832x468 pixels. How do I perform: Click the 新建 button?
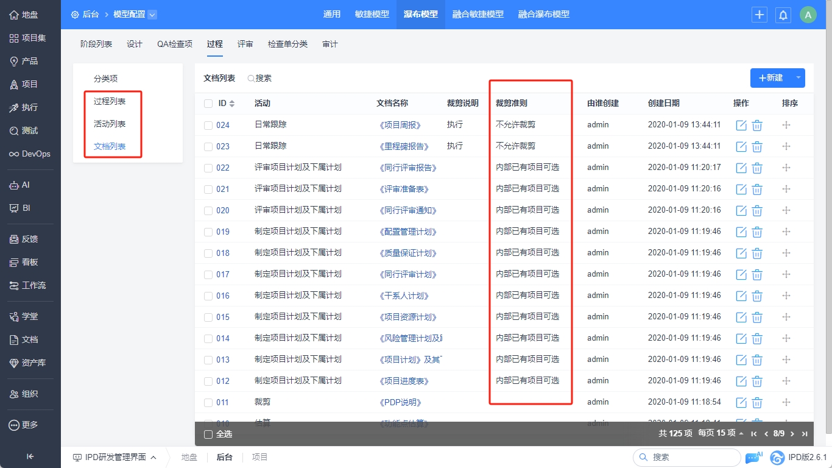pos(770,78)
